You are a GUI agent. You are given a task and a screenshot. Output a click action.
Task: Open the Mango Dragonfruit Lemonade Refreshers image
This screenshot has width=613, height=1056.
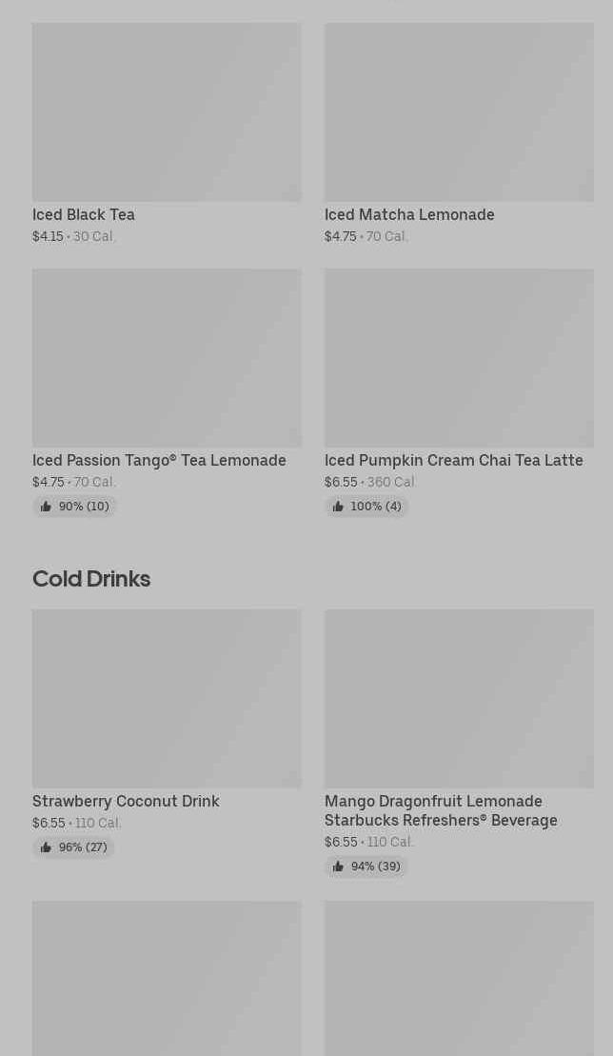(x=459, y=699)
